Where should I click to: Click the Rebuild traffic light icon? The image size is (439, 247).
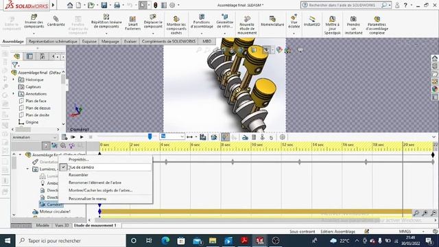click(156, 5)
